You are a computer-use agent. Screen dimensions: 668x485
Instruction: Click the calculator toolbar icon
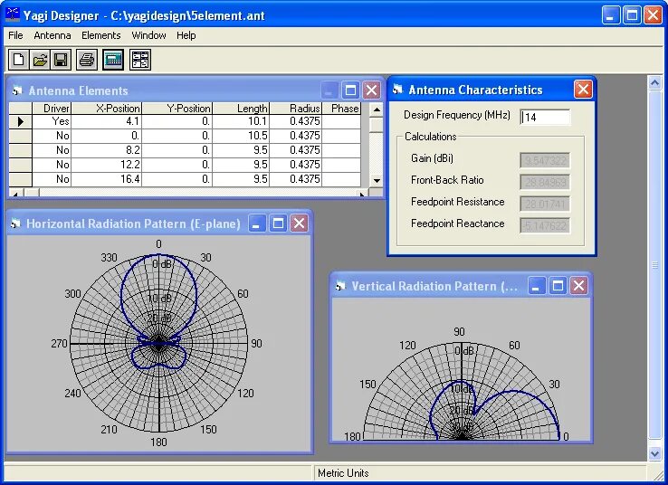[113, 60]
